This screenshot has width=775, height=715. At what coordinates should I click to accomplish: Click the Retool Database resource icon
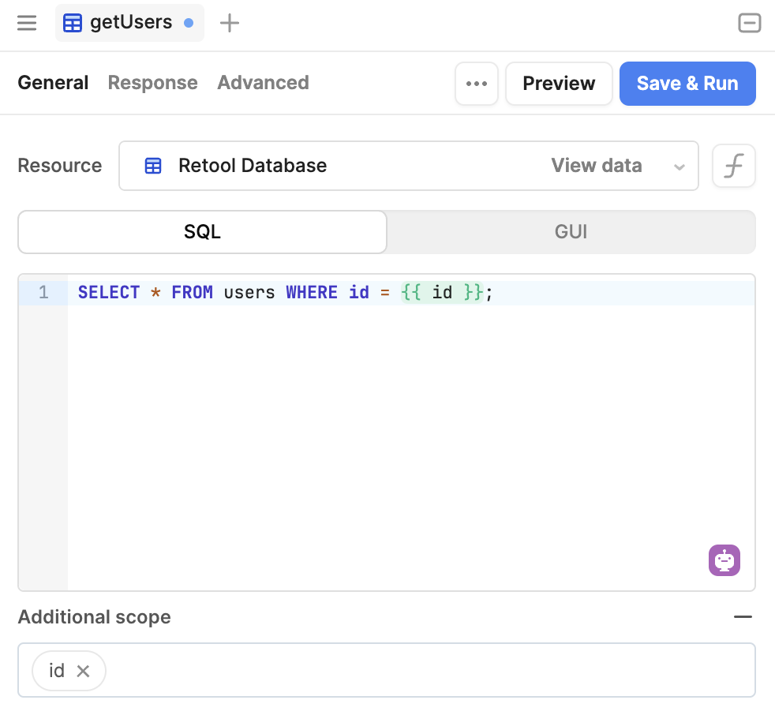(152, 166)
